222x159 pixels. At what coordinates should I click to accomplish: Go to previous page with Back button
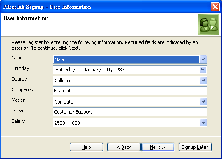pos(124,147)
